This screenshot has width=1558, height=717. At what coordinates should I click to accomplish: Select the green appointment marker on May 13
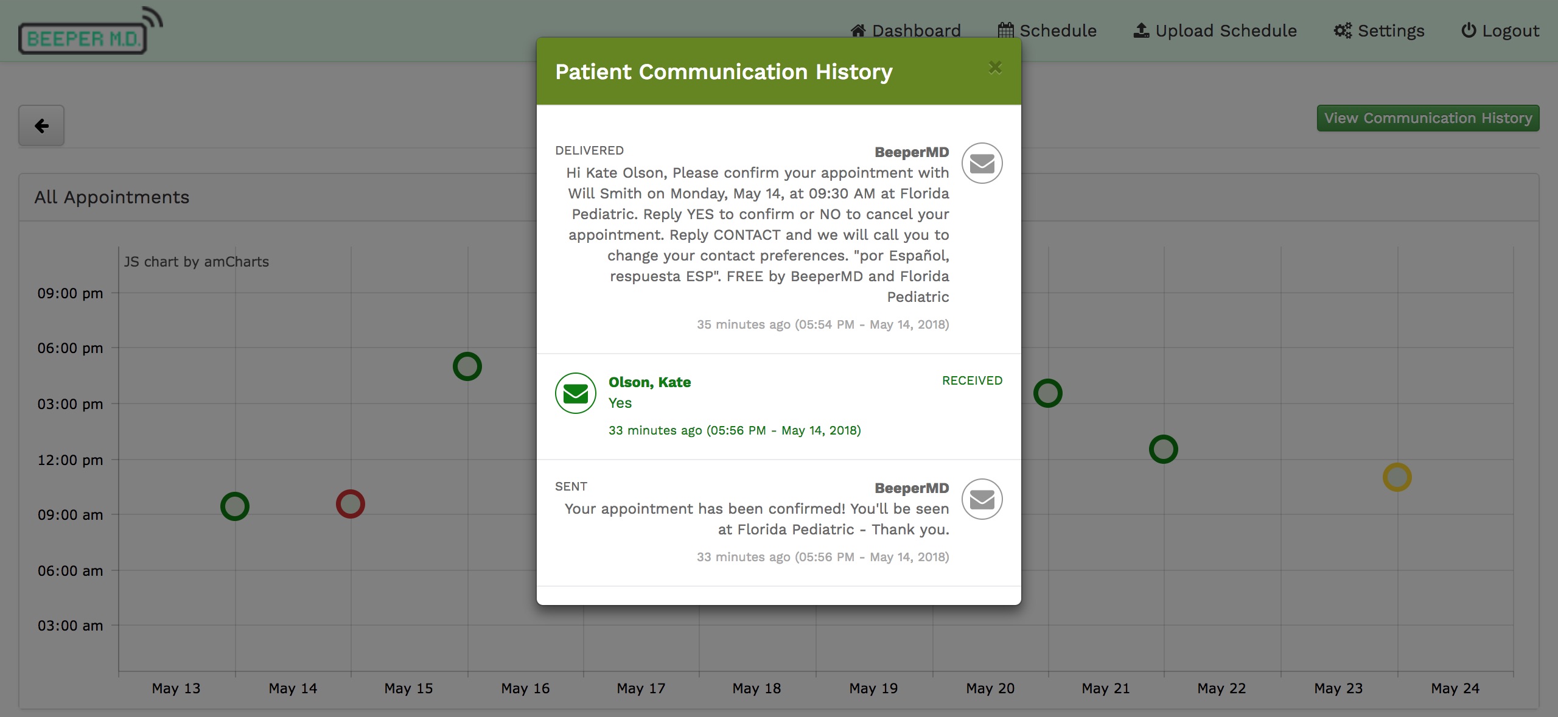235,506
